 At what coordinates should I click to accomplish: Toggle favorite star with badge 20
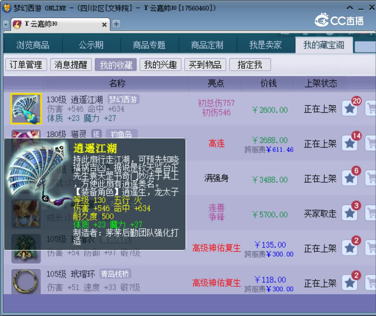(x=350, y=109)
